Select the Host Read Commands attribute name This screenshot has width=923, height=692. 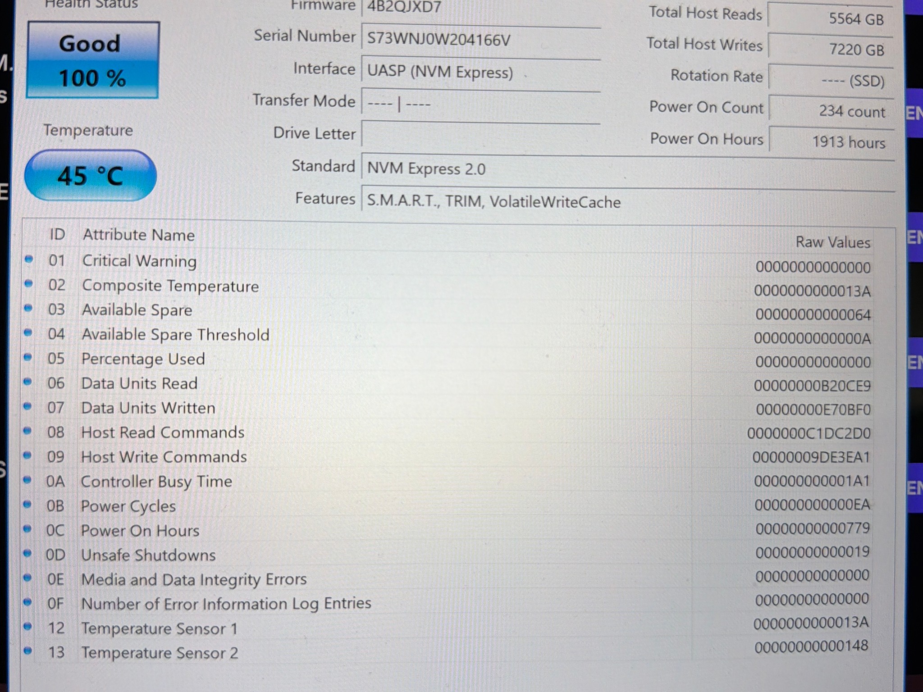click(x=163, y=432)
